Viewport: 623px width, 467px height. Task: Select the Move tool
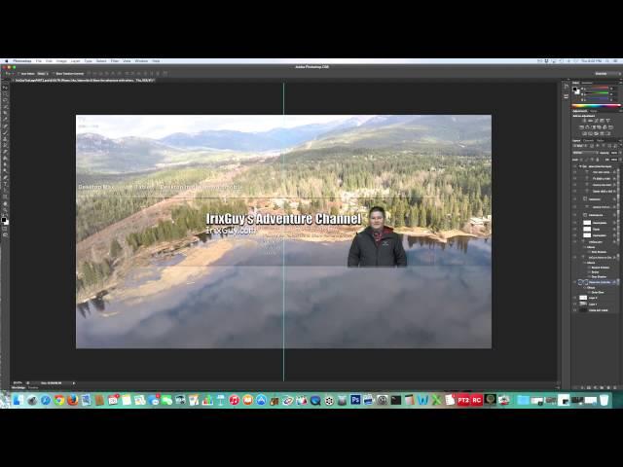(5, 88)
